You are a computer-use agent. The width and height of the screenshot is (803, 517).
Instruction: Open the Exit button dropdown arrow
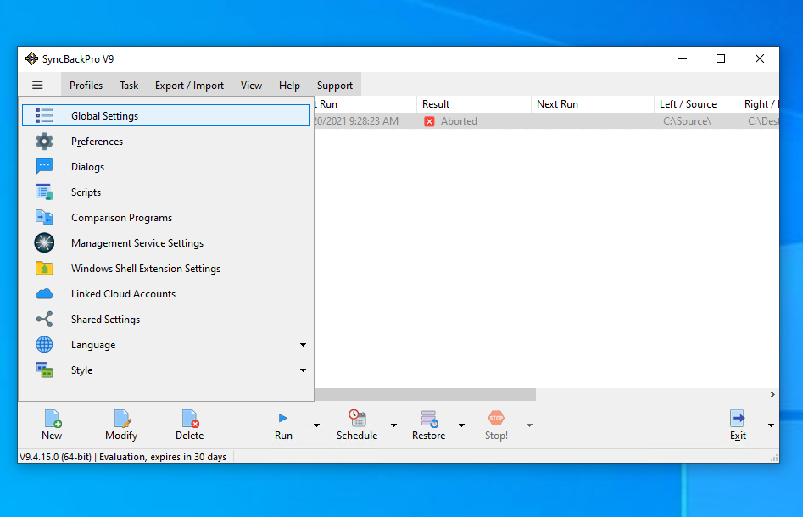point(771,425)
